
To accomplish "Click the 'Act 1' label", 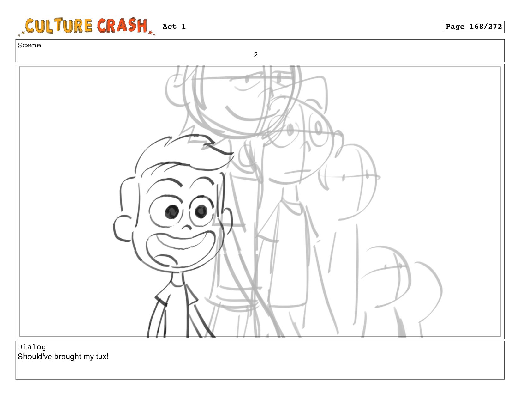I will [x=174, y=27].
